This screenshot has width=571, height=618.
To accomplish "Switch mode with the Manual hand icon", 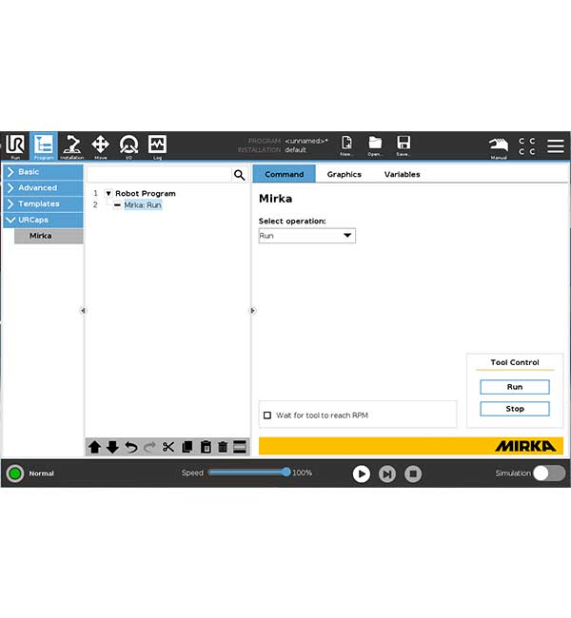I will tap(499, 147).
